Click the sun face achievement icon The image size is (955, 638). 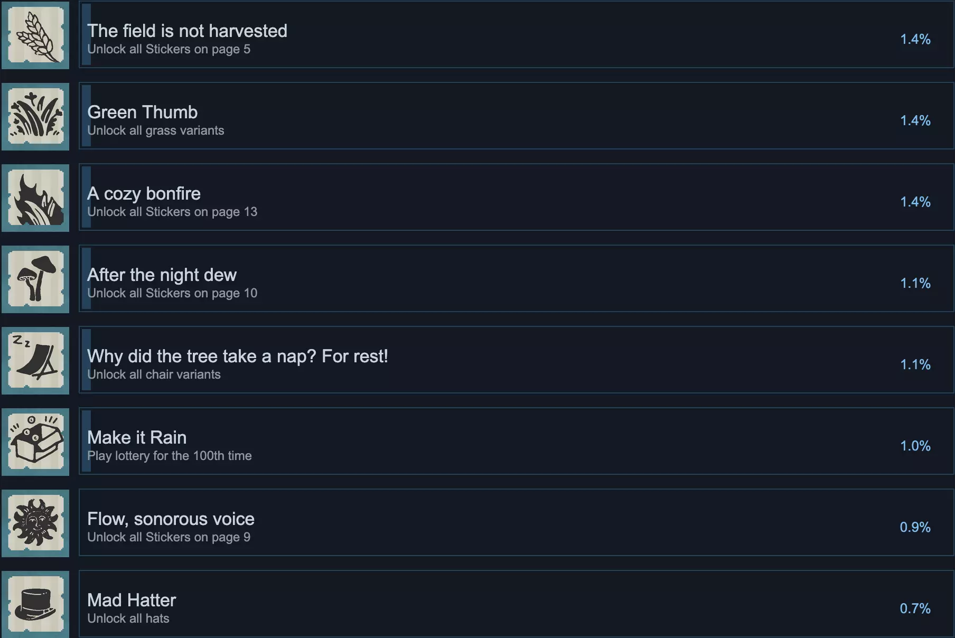pyautogui.click(x=35, y=523)
